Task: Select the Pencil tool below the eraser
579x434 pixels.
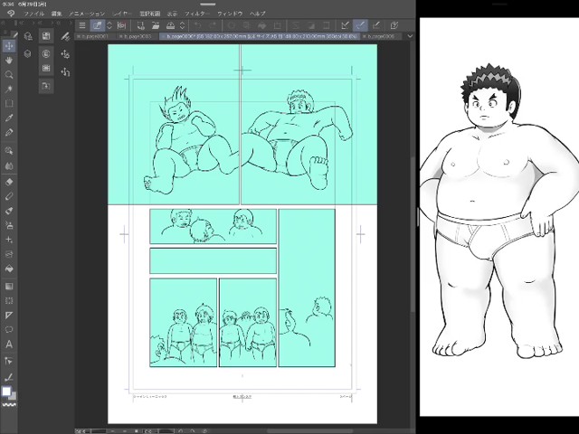Action: click(9, 196)
